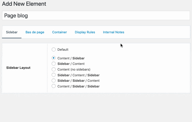Select the Default radio button

click(x=54, y=49)
